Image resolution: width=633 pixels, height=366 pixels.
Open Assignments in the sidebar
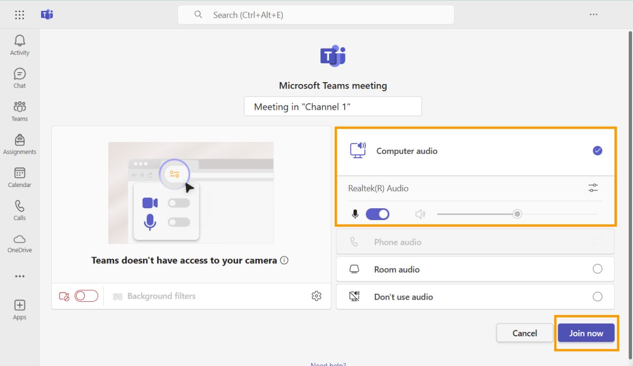20,144
